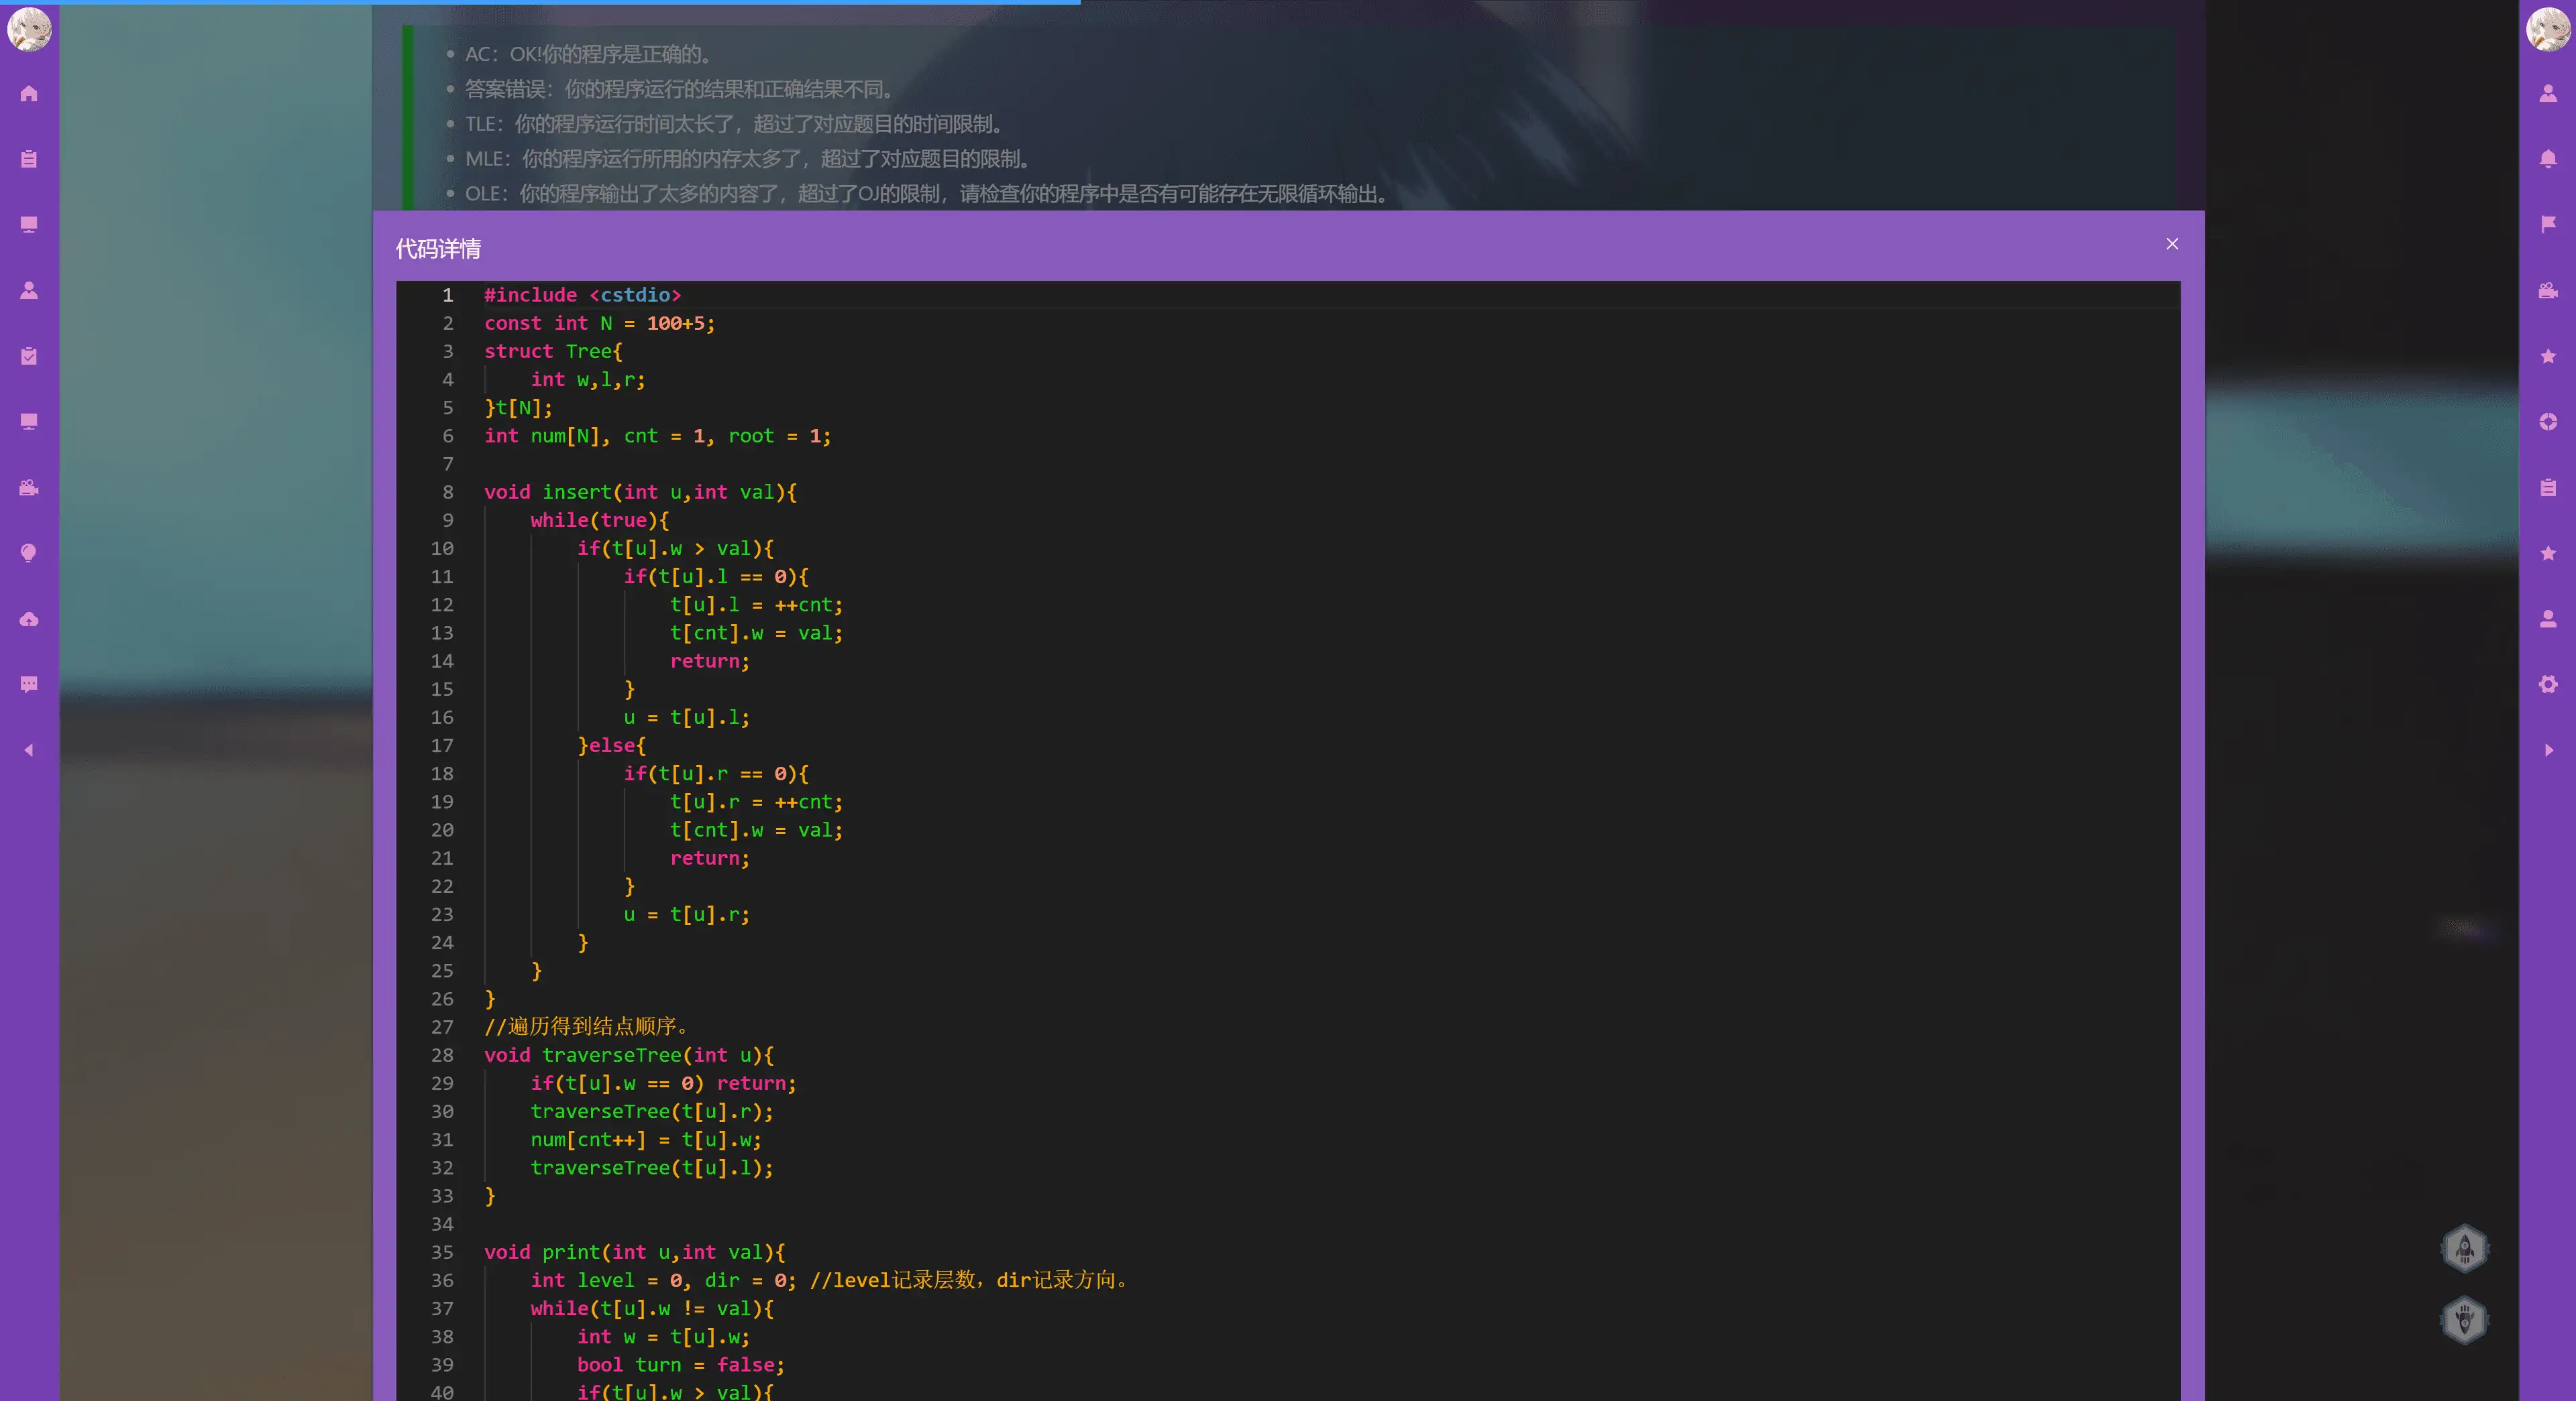Click the hexagon floating button below rocket
2576x1401 pixels.
click(x=2464, y=1320)
